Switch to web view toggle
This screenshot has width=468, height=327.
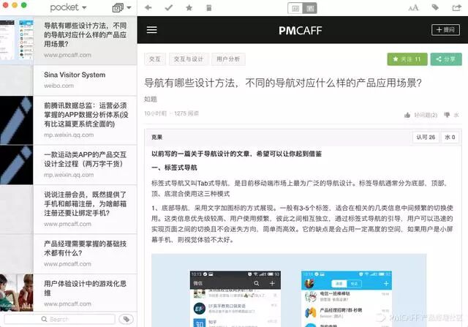point(310,8)
